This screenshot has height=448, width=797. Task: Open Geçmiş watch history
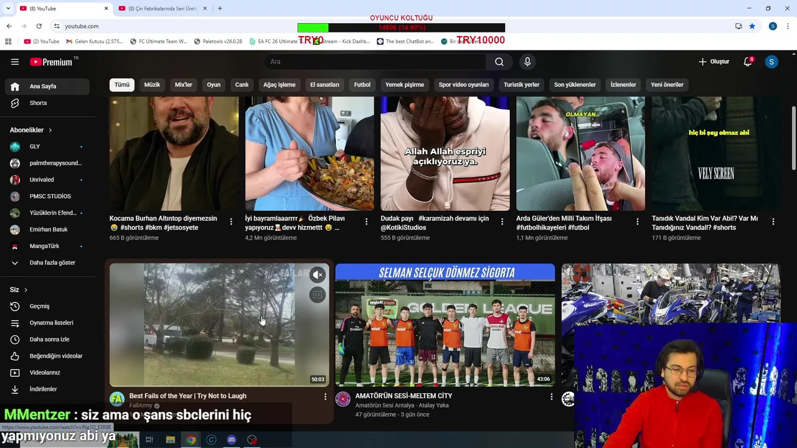[47, 306]
